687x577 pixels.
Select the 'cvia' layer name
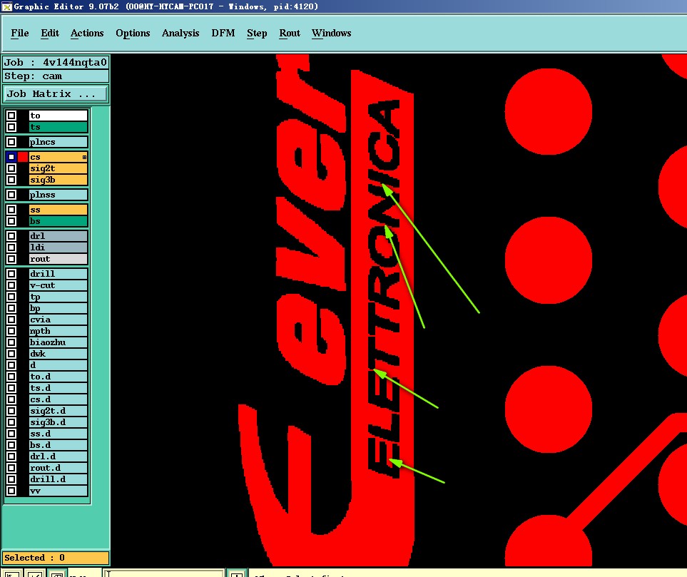(x=58, y=320)
